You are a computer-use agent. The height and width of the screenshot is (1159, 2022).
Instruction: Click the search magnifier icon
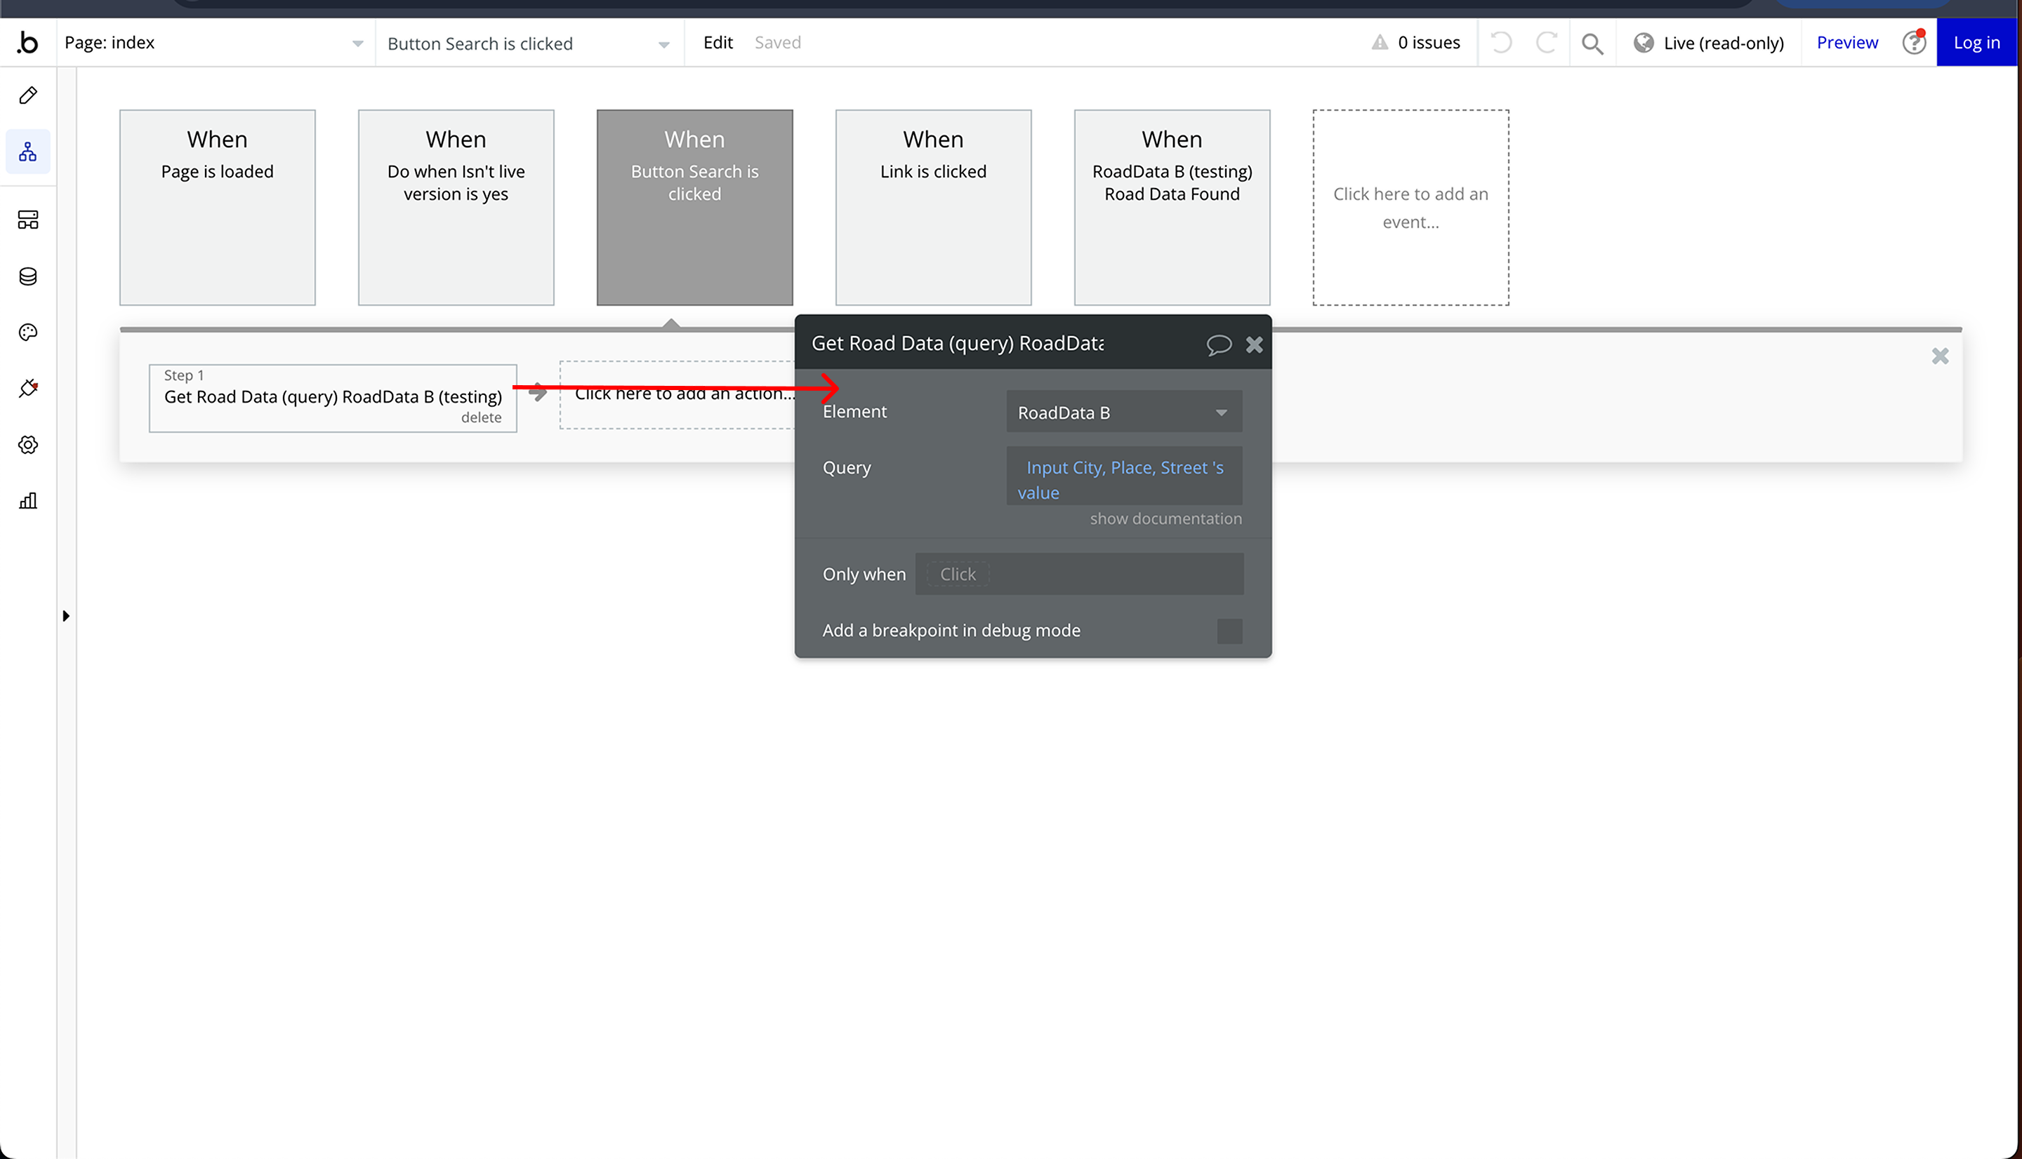pos(1592,43)
